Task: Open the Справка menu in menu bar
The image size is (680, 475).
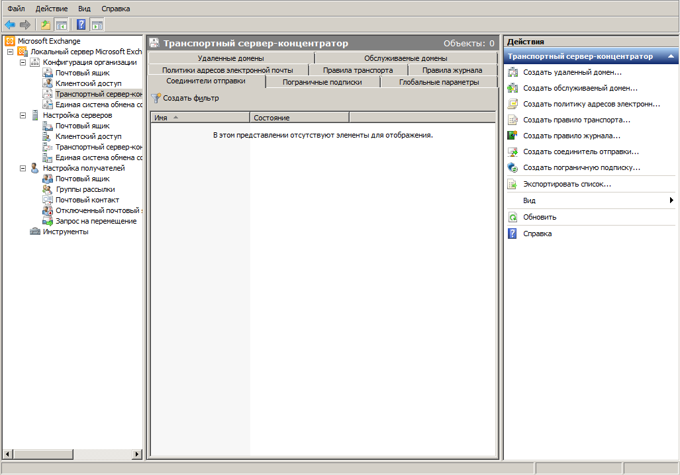Action: coord(116,9)
